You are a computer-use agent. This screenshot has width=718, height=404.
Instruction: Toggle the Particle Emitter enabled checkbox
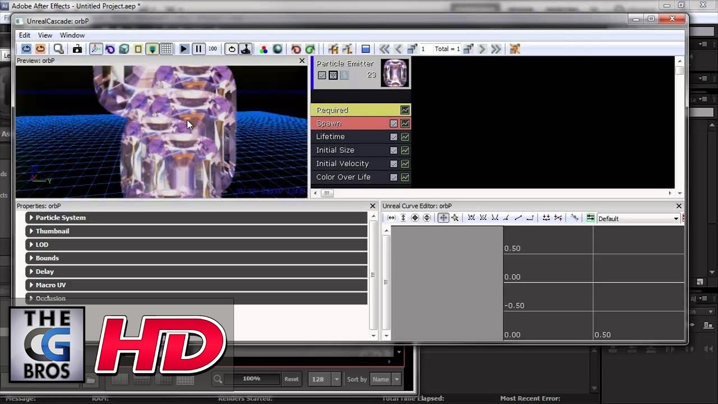321,75
